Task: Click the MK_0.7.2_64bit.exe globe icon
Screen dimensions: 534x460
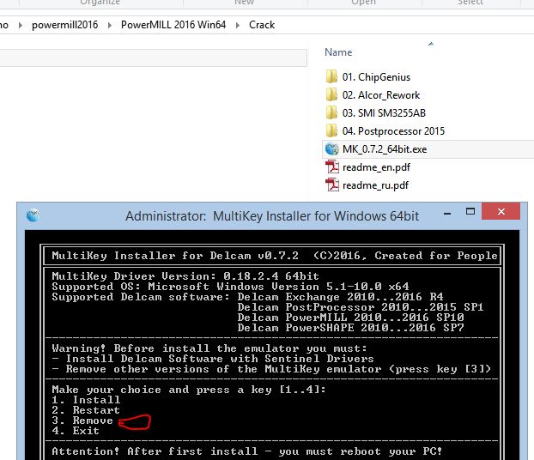Action: click(331, 148)
